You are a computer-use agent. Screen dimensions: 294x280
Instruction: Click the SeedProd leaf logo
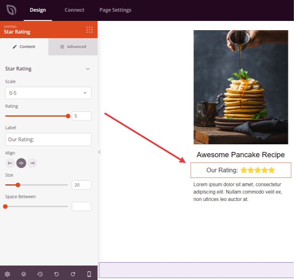point(11,10)
